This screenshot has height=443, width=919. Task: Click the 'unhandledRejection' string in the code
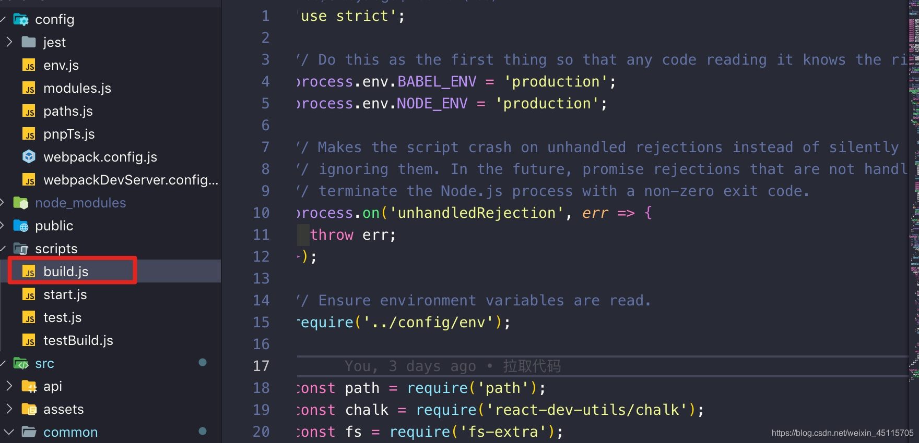tap(476, 213)
